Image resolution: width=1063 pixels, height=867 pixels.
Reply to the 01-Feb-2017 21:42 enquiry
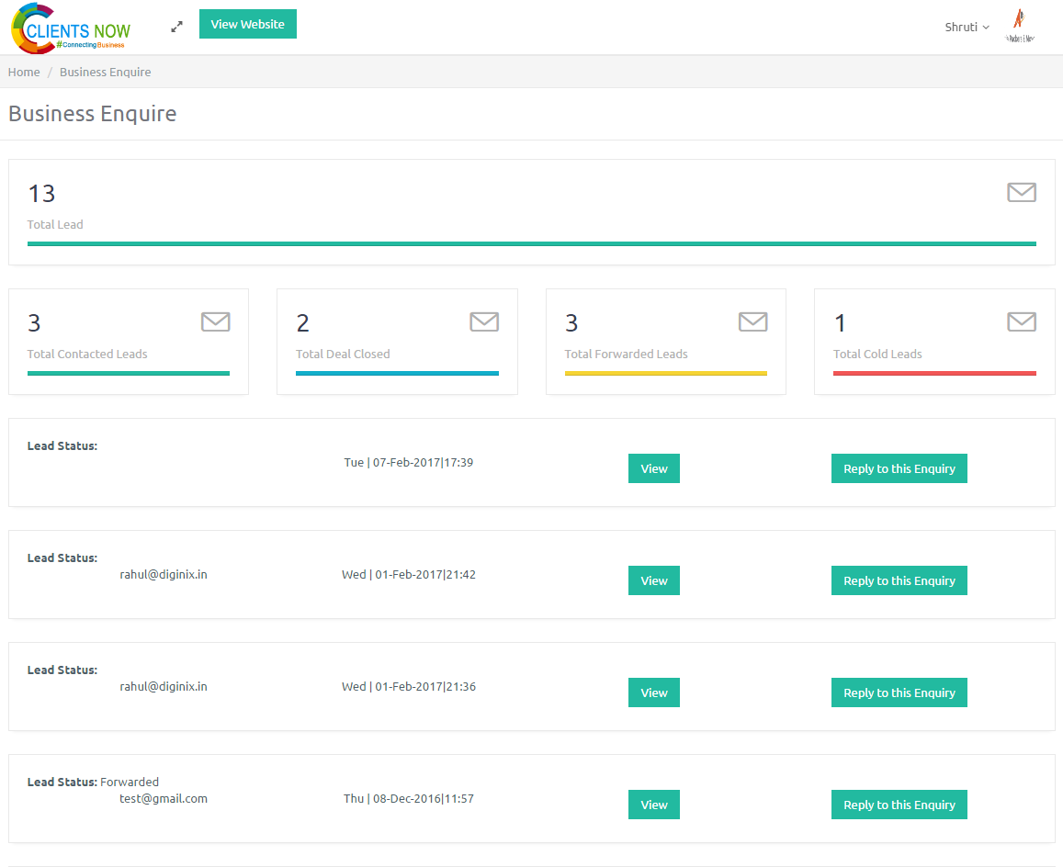pos(899,580)
